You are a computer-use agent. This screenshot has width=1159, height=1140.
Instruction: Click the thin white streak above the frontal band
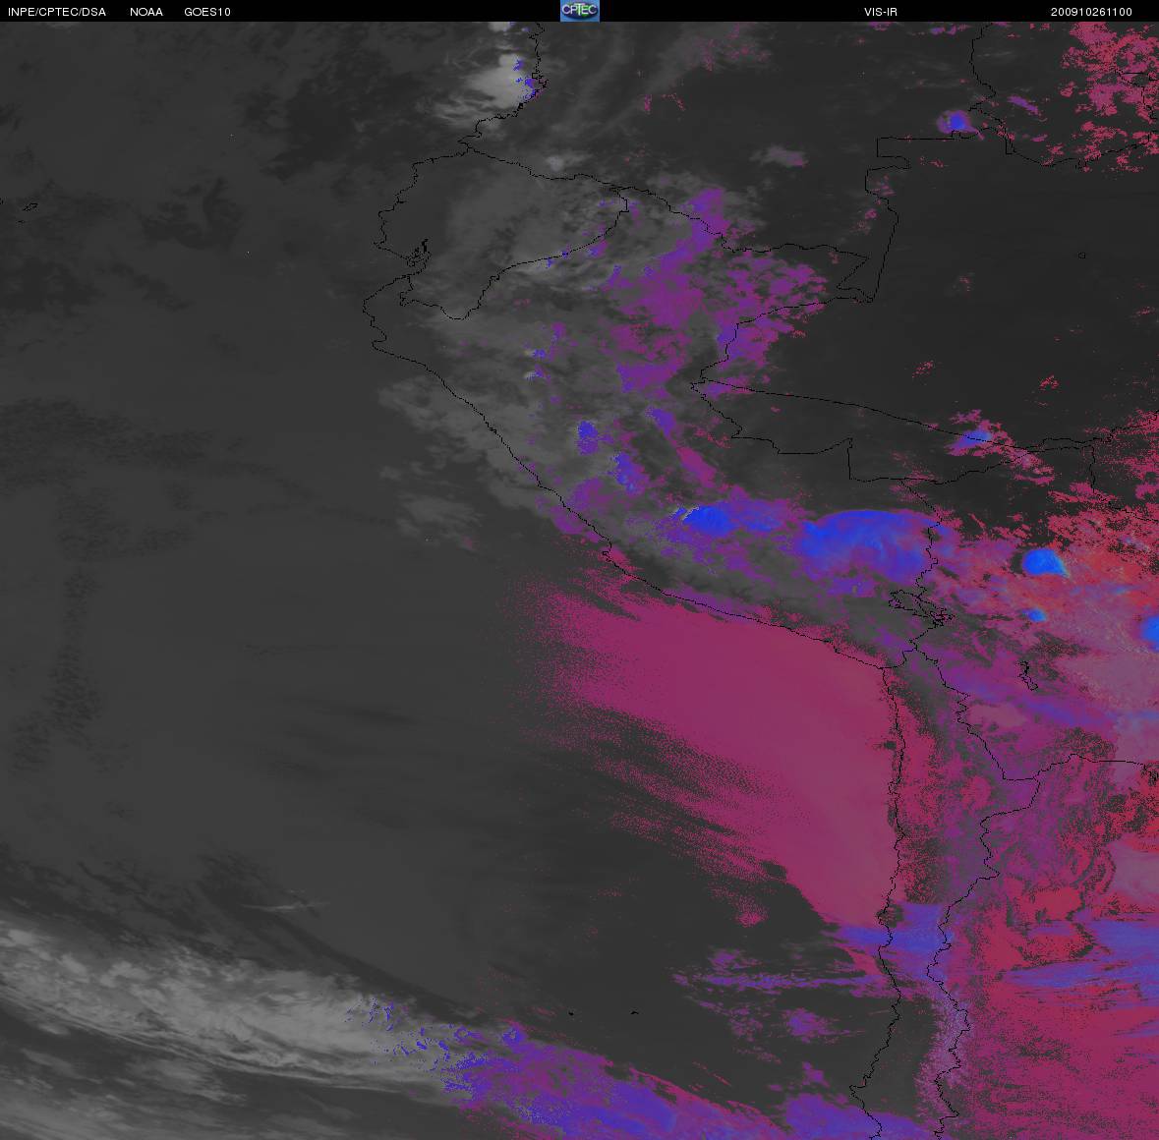pos(285,905)
